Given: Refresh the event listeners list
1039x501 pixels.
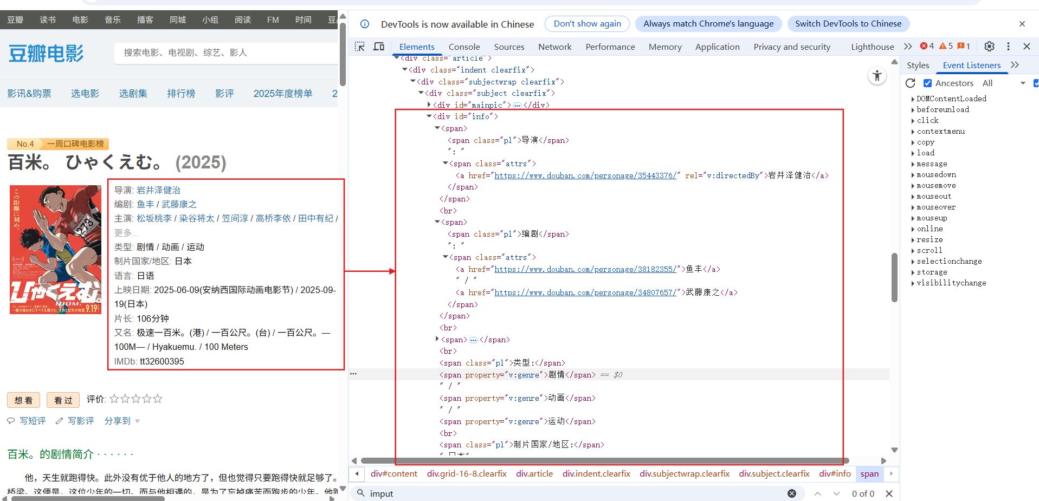Looking at the screenshot, I should coord(911,83).
